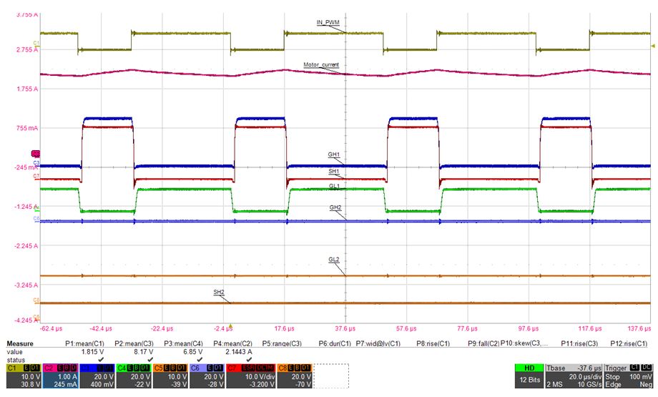Image resolution: width=658 pixels, height=397 pixels.
Task: Click the C2 ground level marker
Action: tap(36, 154)
